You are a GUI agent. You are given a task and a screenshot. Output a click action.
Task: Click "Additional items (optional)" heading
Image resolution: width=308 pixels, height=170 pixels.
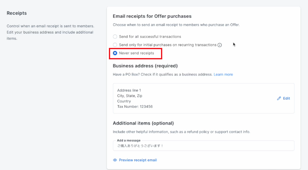(143, 123)
